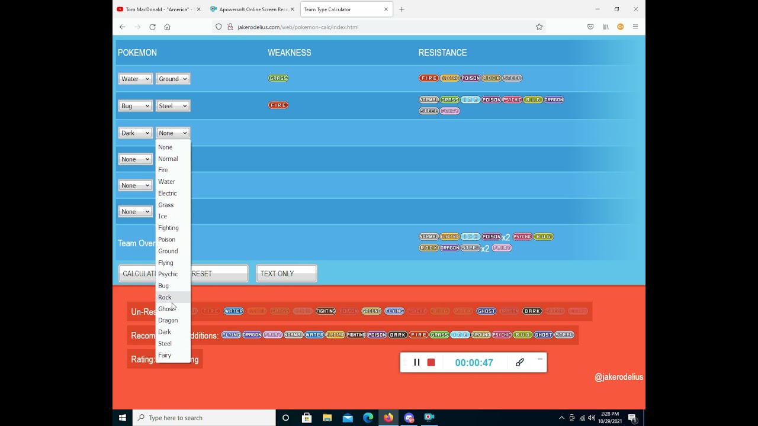The height and width of the screenshot is (426, 758).
Task: Open File Explorer from the taskbar
Action: click(x=327, y=418)
